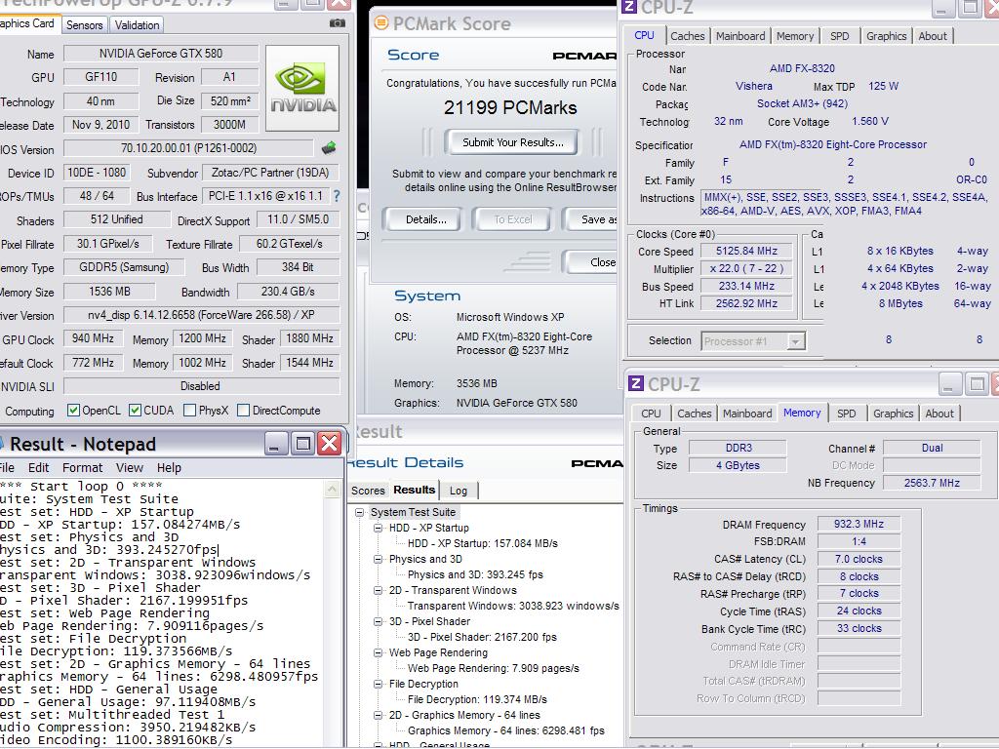Click the About tab in lower CPU-Z
The height and width of the screenshot is (749, 999).
pos(939,414)
